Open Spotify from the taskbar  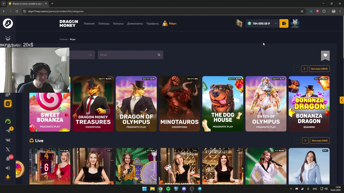168,189
